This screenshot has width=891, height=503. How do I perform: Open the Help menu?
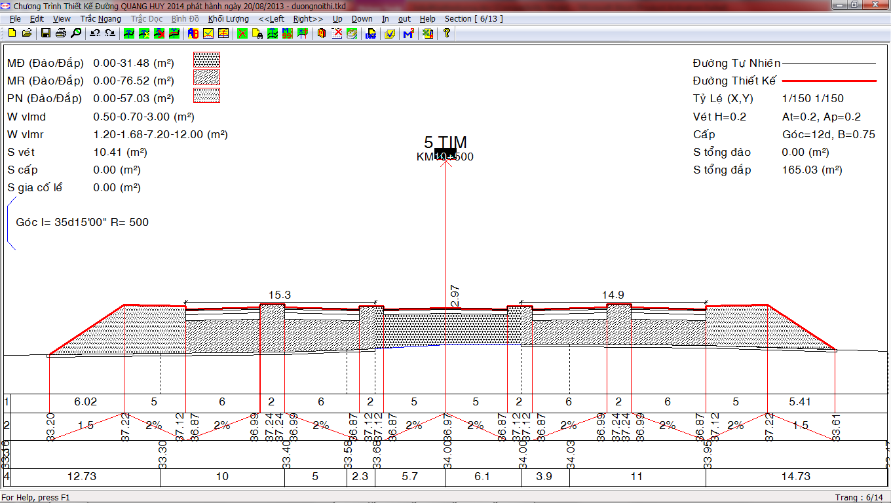tap(427, 19)
